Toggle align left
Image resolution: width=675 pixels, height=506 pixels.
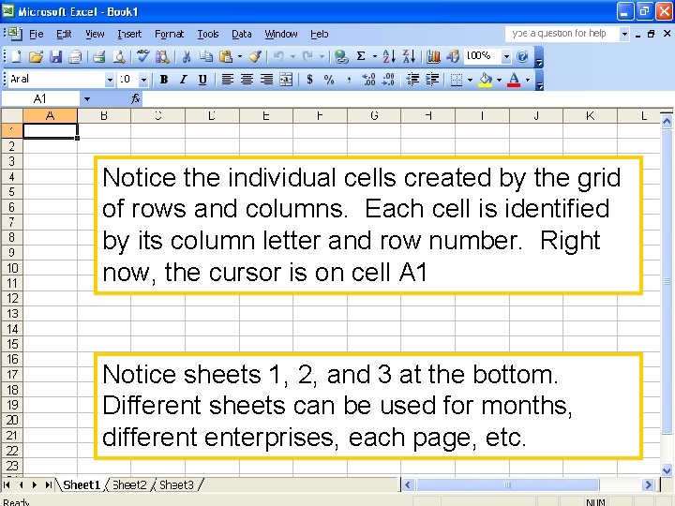coord(227,79)
